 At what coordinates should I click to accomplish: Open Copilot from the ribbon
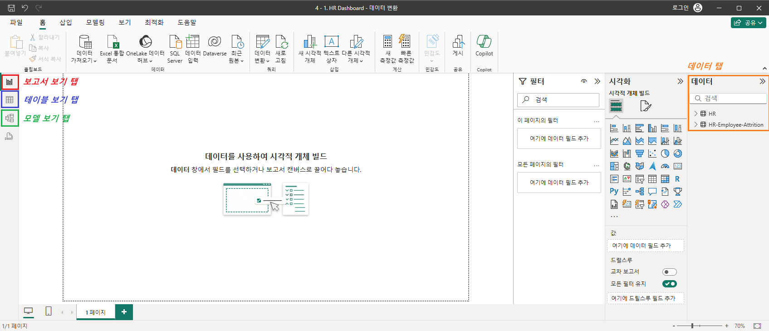point(484,45)
